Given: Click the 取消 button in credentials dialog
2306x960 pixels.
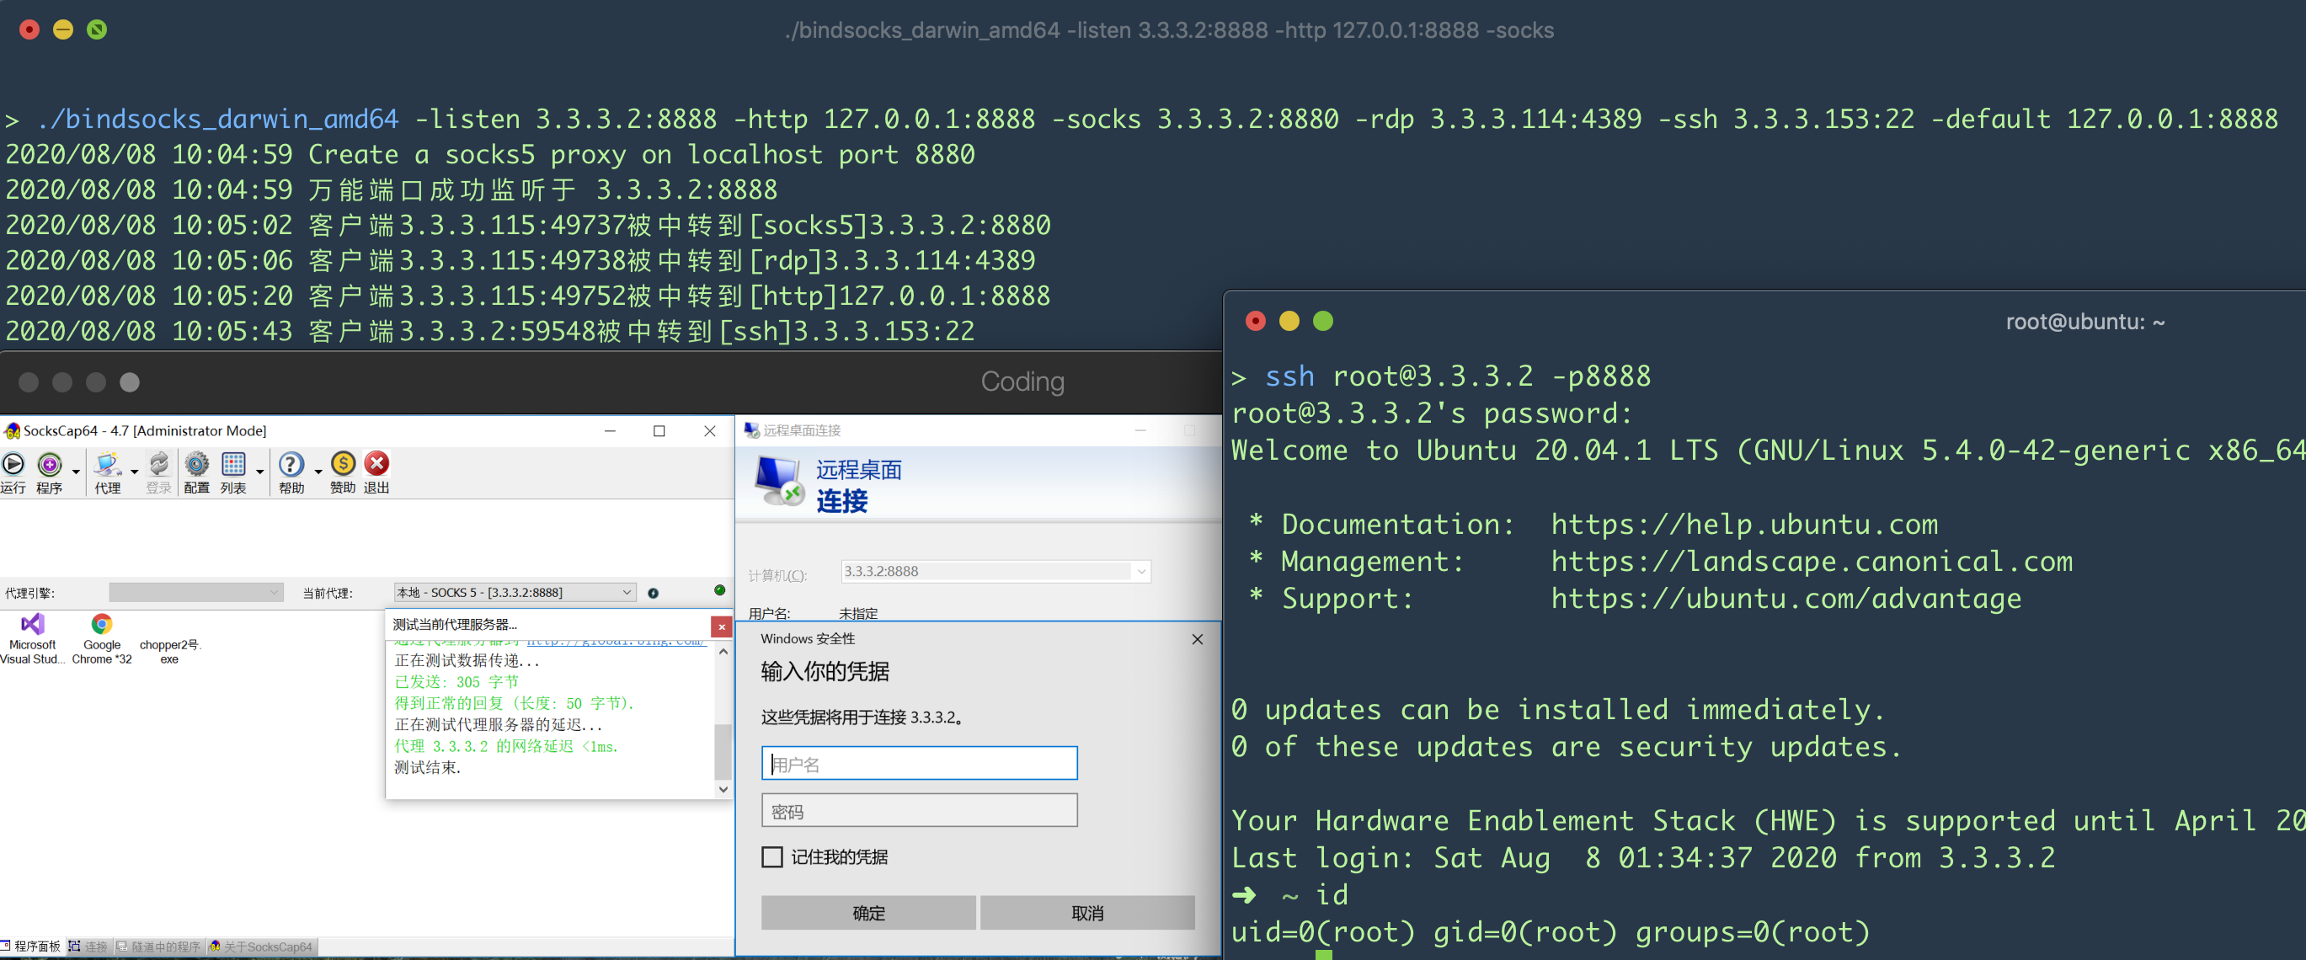Looking at the screenshot, I should pyautogui.click(x=1087, y=913).
